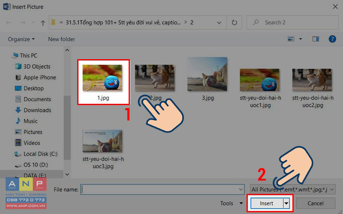Open Downloads in the sidebar
This screenshot has width=343, height=214.
(x=33, y=110)
